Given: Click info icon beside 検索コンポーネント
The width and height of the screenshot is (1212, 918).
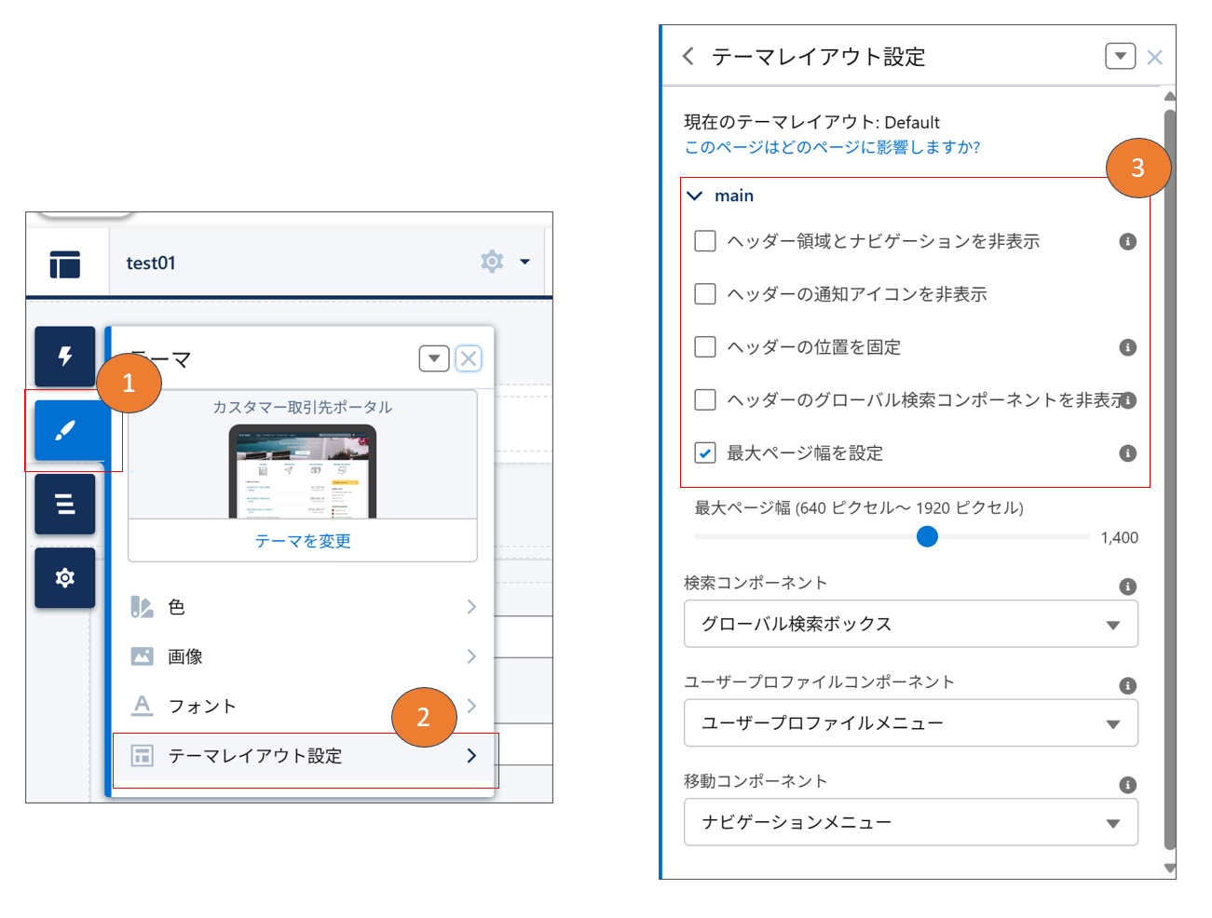Looking at the screenshot, I should coord(1127,587).
